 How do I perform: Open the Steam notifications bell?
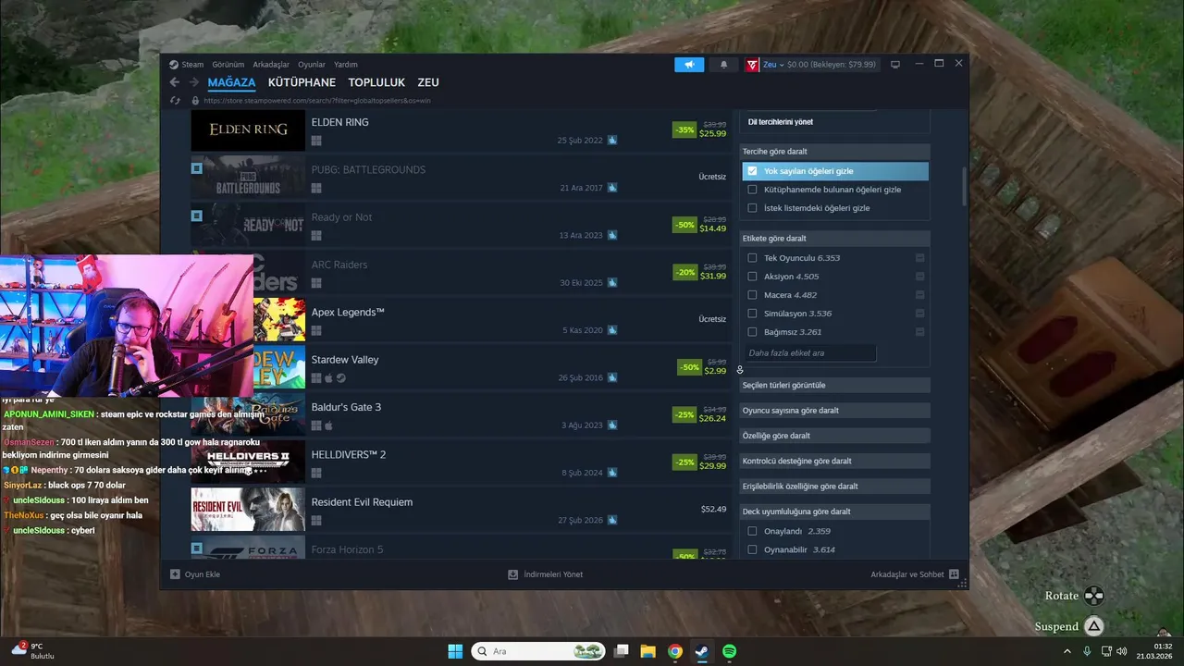pyautogui.click(x=723, y=65)
